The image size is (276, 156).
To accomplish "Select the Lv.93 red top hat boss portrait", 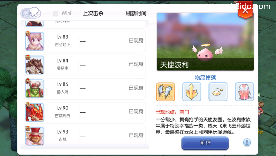I will [x=35, y=136].
